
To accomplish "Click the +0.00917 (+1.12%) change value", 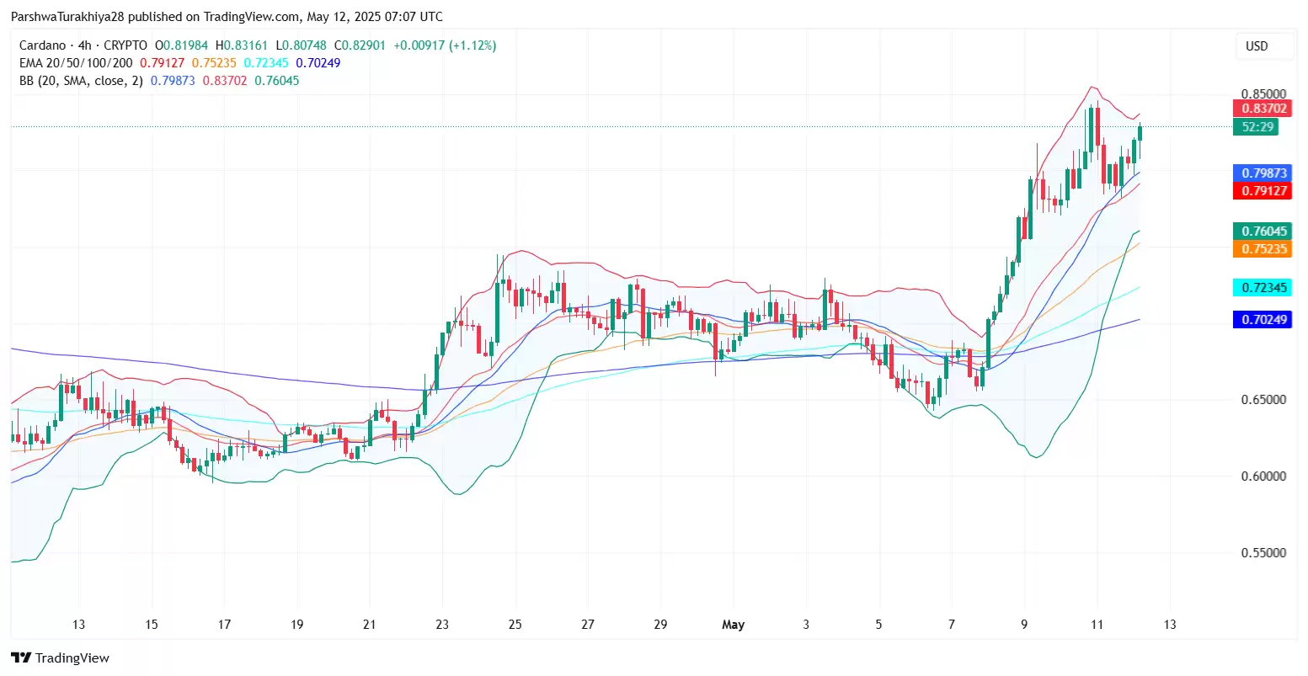I will (x=445, y=45).
